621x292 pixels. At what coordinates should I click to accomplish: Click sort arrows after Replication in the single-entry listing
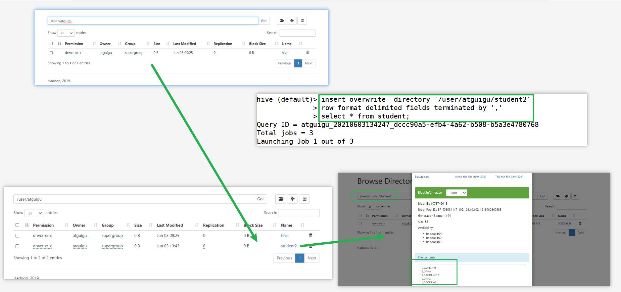coord(244,44)
